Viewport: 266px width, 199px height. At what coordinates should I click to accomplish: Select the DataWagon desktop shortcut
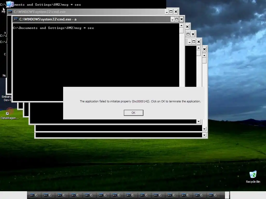tap(10, 113)
